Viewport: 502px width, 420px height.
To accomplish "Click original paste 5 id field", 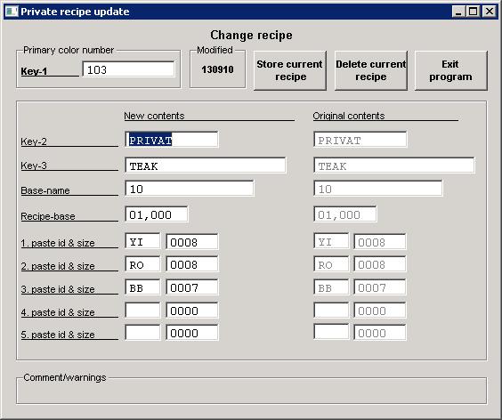I will click(331, 332).
